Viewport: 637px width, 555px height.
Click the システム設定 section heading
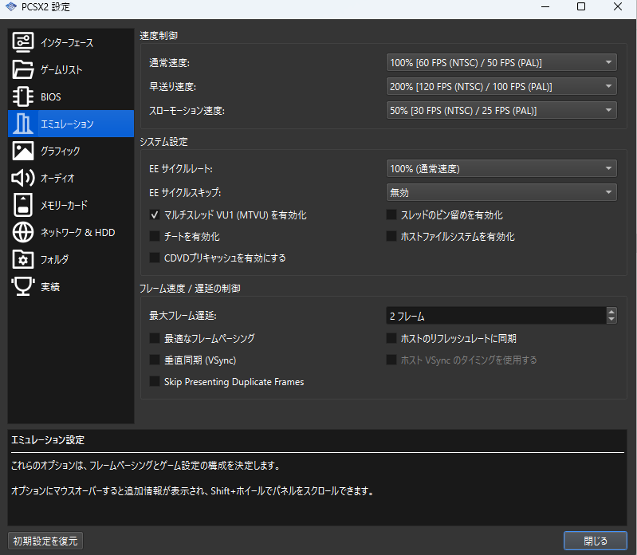point(163,142)
